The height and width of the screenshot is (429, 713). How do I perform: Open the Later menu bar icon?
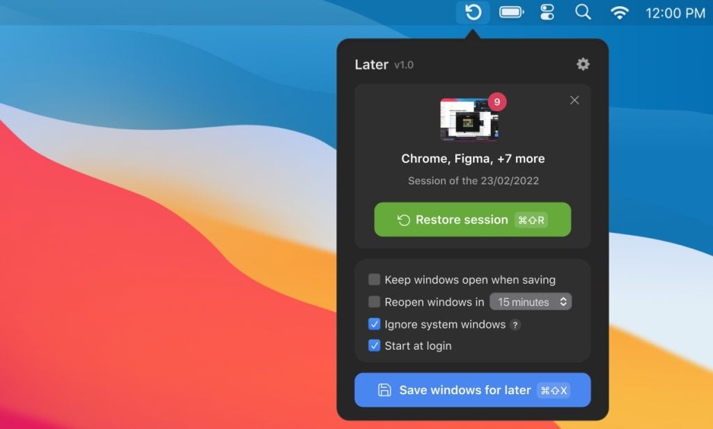(473, 13)
